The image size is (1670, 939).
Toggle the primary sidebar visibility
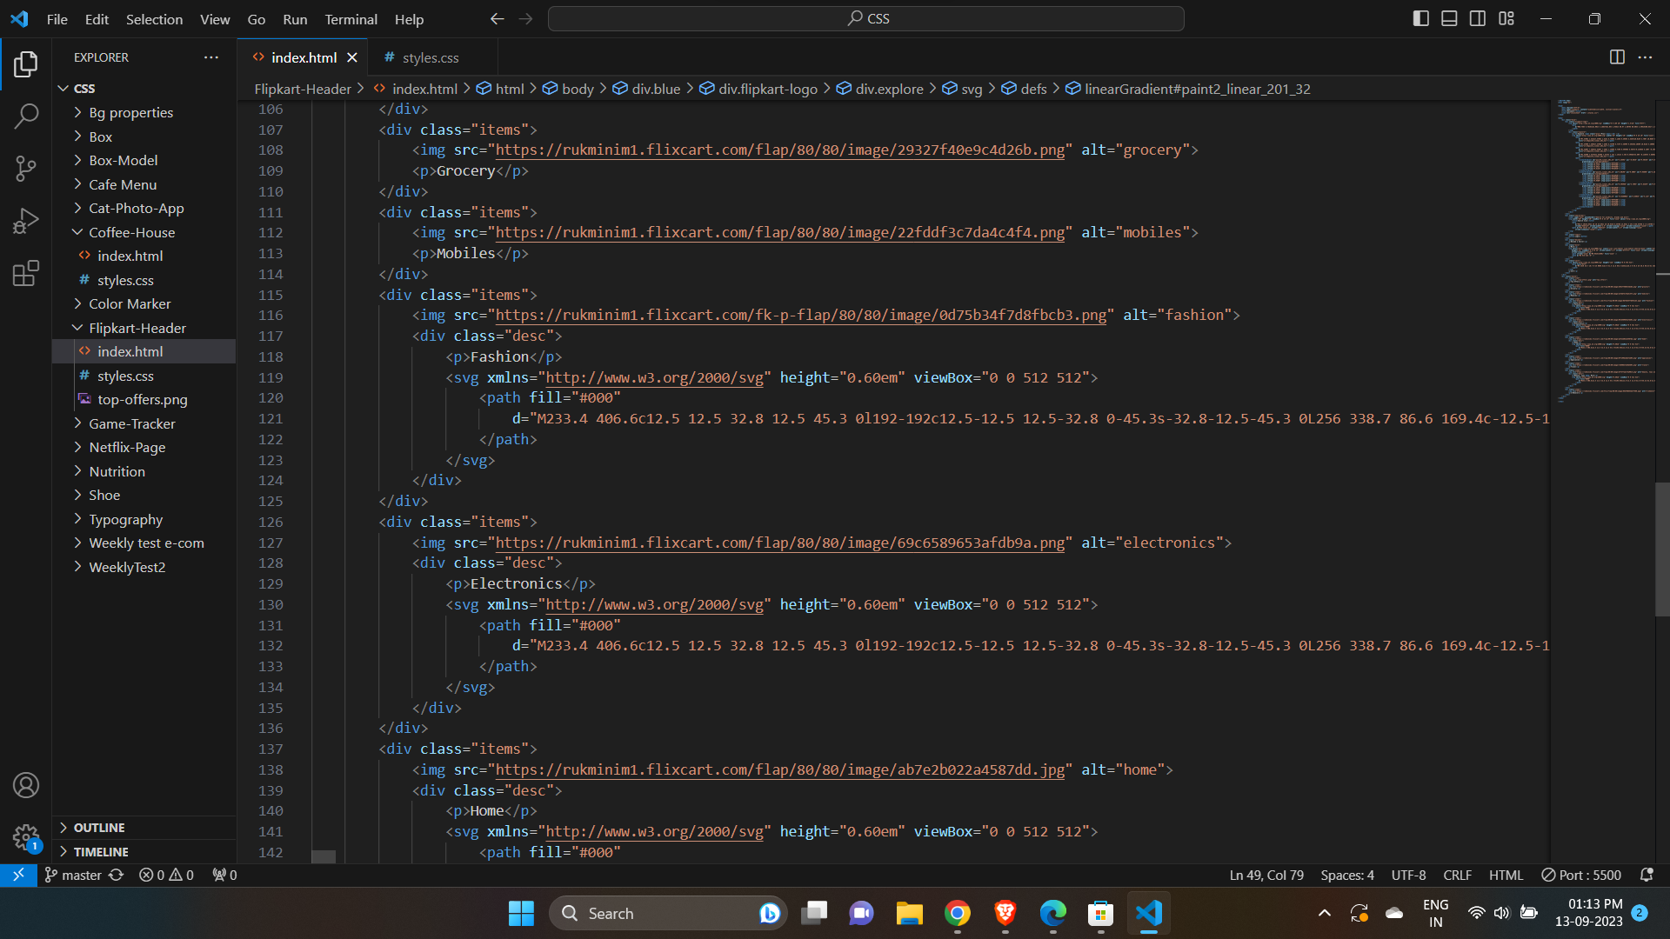coord(1420,17)
